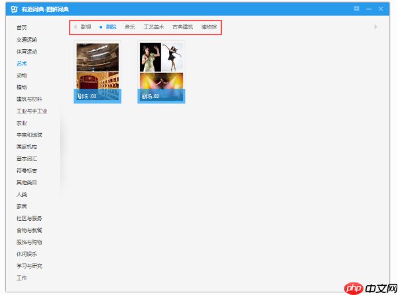
Task: Select the active 剧院 tab
Action: click(x=110, y=27)
